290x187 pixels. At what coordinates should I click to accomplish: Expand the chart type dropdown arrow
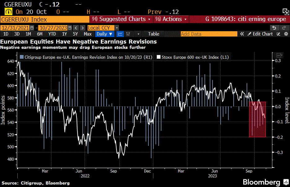tap(138, 34)
